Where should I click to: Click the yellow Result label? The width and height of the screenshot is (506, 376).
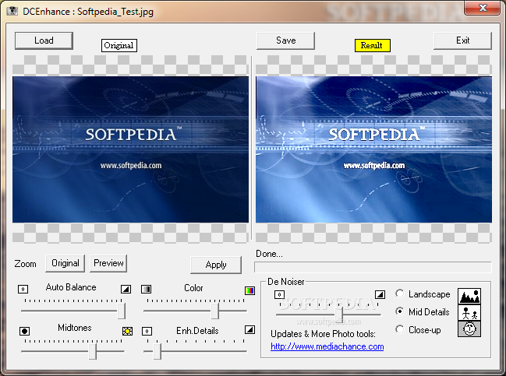[373, 45]
